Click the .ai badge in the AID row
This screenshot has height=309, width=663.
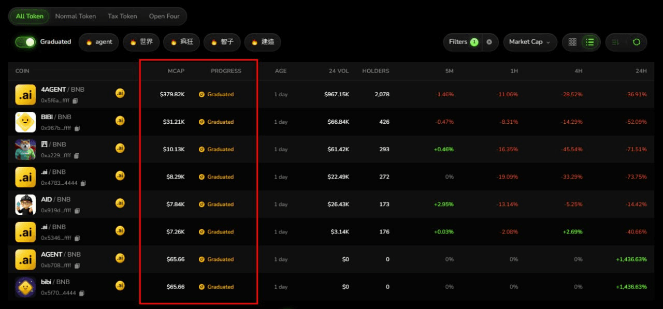pyautogui.click(x=120, y=203)
